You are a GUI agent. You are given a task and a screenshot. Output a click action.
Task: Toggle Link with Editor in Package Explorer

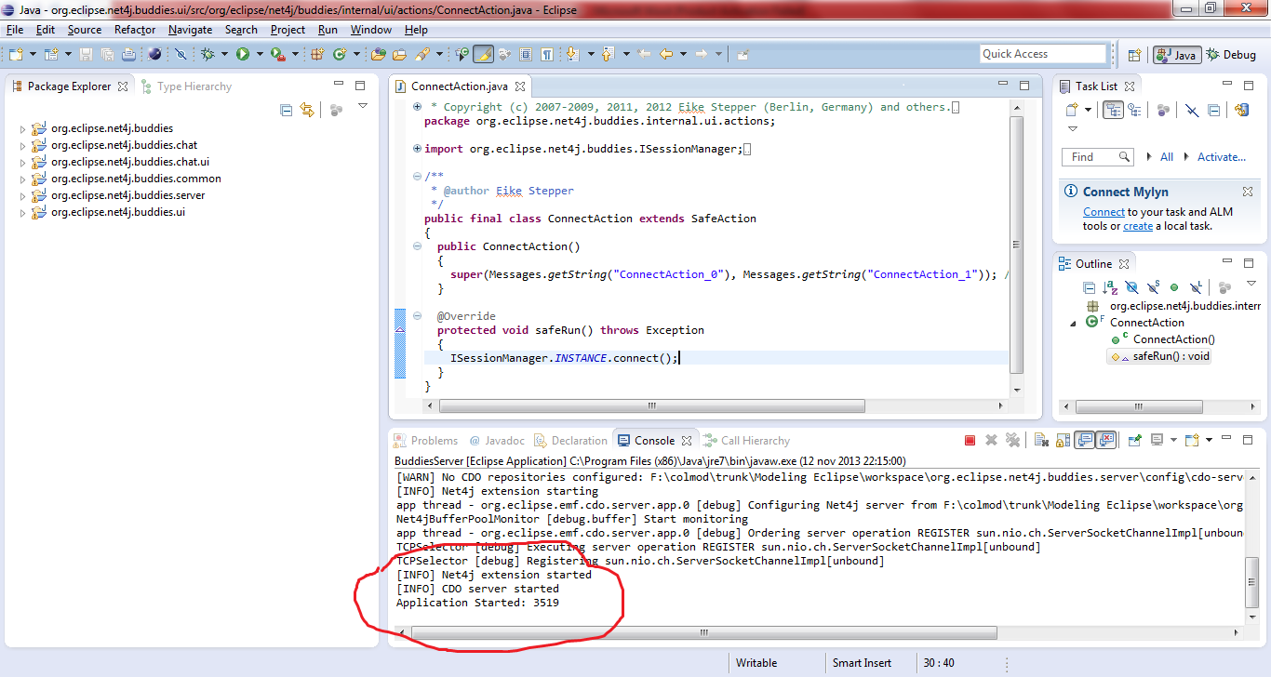point(307,110)
